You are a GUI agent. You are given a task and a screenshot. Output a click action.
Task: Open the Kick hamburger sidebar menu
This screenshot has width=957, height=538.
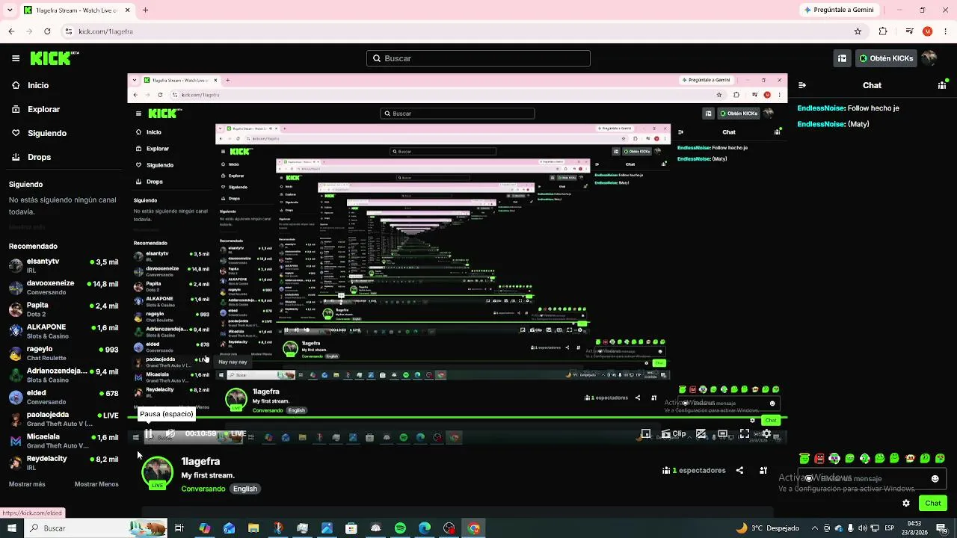point(16,58)
